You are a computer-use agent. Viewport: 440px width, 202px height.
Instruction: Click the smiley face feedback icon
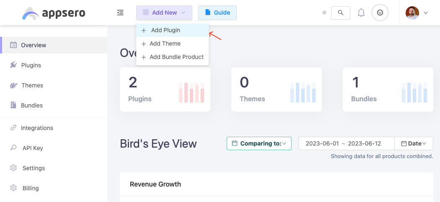pyautogui.click(x=380, y=13)
